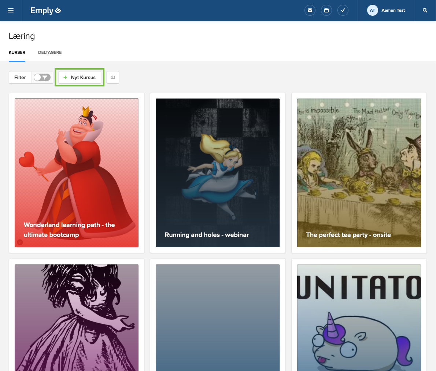Open the calendar icon in the top bar
This screenshot has height=371, width=436.
tap(326, 10)
